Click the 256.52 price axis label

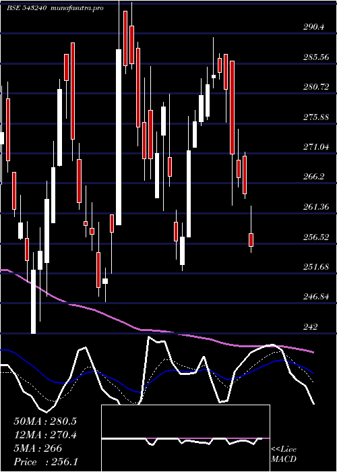[x=316, y=237]
